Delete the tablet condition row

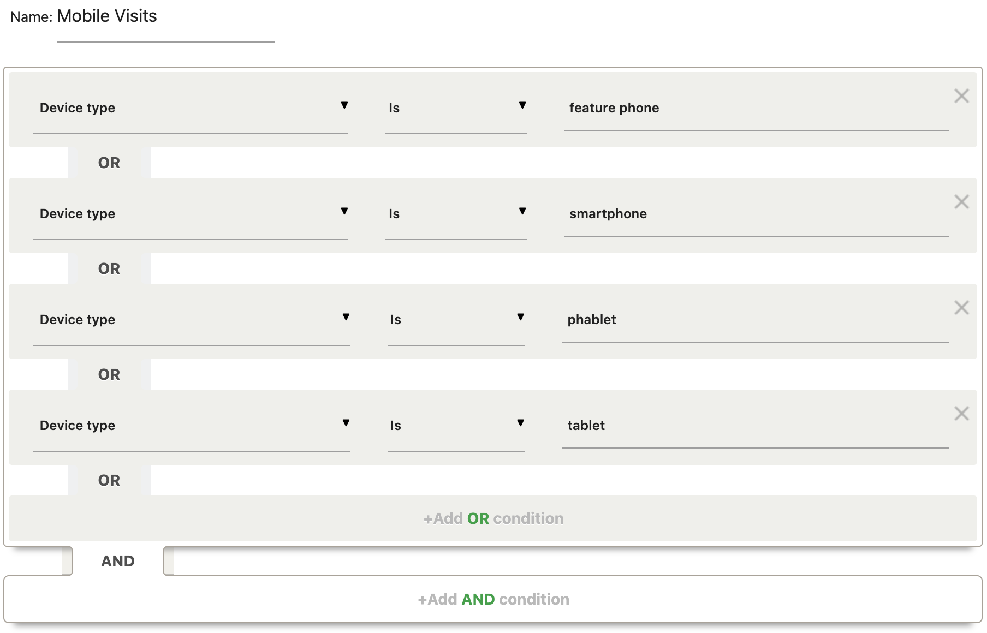961,414
